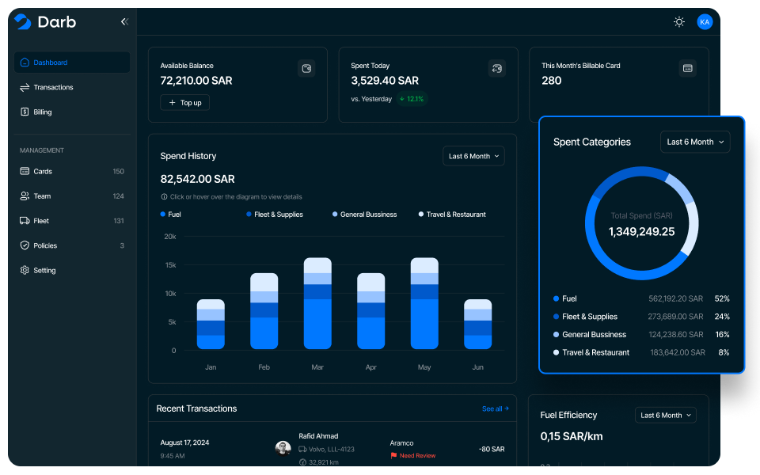Open the KA user profile avatar

[x=705, y=22]
